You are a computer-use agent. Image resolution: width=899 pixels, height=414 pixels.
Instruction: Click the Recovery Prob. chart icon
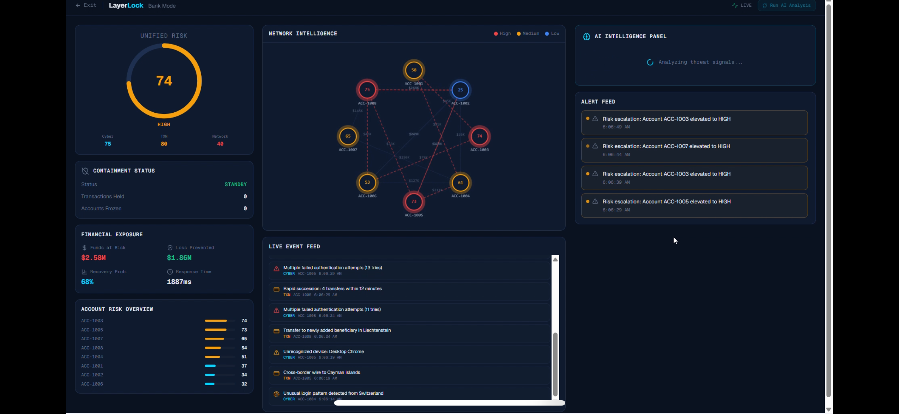tap(84, 272)
